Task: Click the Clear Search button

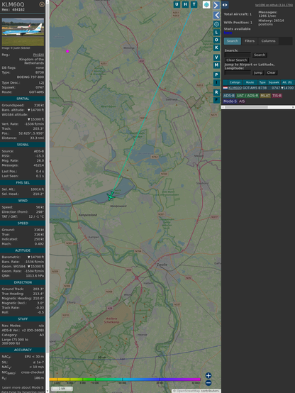Action: click(237, 60)
